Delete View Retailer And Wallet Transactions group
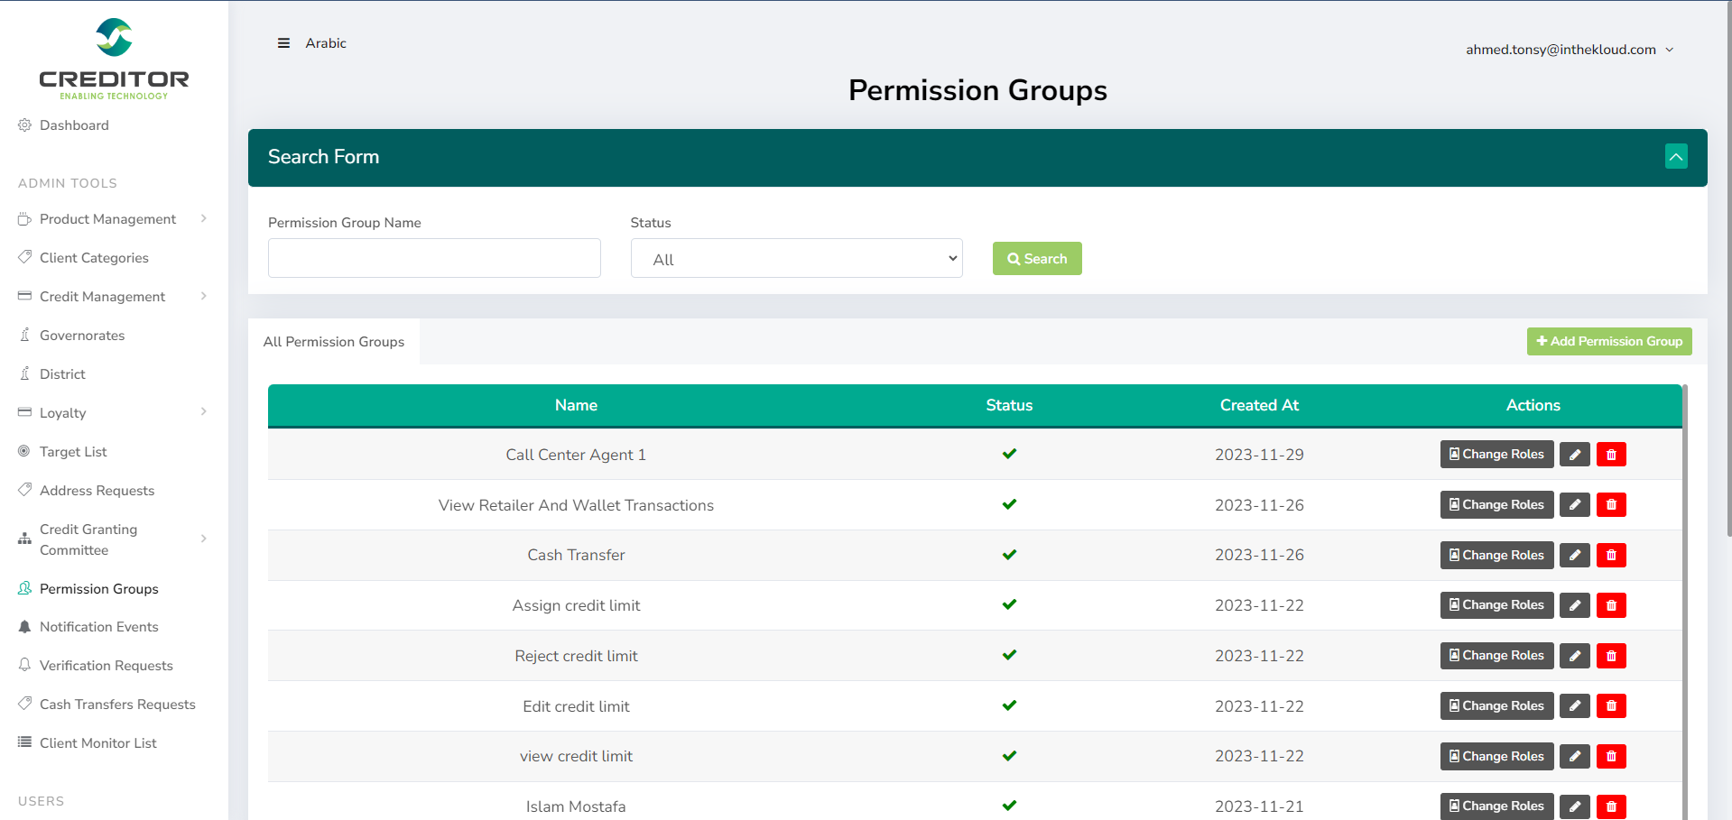This screenshot has height=820, width=1732. click(x=1611, y=505)
